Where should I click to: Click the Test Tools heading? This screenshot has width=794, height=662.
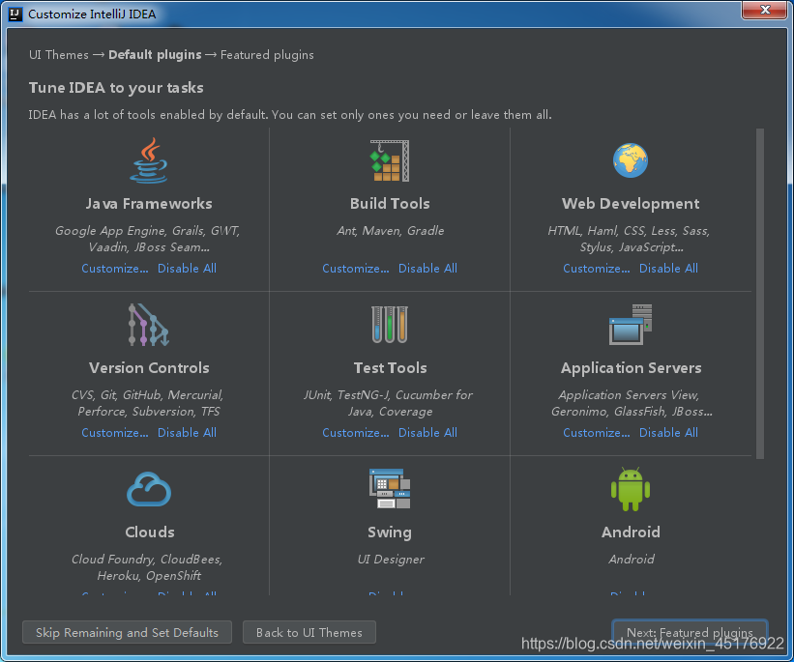click(390, 368)
